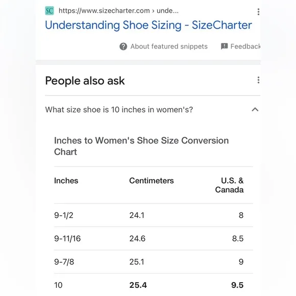Click the Inches column header
Image resolution: width=296 pixels, height=296 pixels.
[x=66, y=181]
